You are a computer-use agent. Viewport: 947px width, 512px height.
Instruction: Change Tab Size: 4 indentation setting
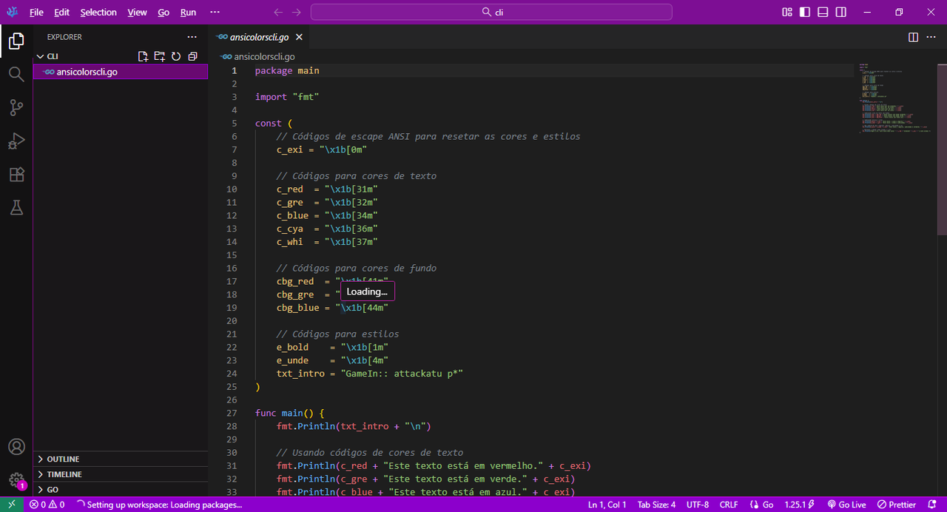pyautogui.click(x=656, y=505)
